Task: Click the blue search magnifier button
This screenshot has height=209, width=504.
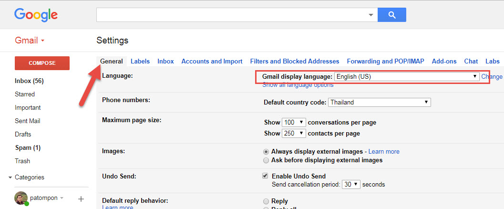Action: click(391, 15)
